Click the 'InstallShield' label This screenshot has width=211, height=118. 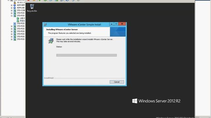49,78
